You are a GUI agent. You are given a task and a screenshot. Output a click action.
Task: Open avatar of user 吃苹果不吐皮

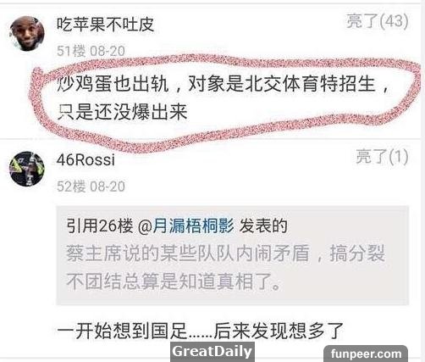(27, 34)
